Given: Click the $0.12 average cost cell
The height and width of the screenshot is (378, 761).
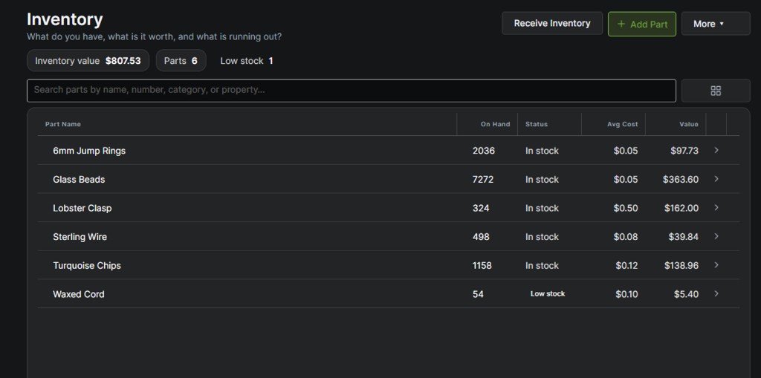Looking at the screenshot, I should click(626, 265).
